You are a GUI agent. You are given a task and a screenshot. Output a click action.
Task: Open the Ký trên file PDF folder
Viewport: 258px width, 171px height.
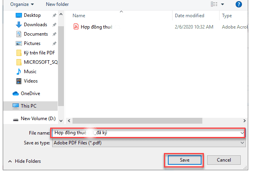tap(39, 53)
